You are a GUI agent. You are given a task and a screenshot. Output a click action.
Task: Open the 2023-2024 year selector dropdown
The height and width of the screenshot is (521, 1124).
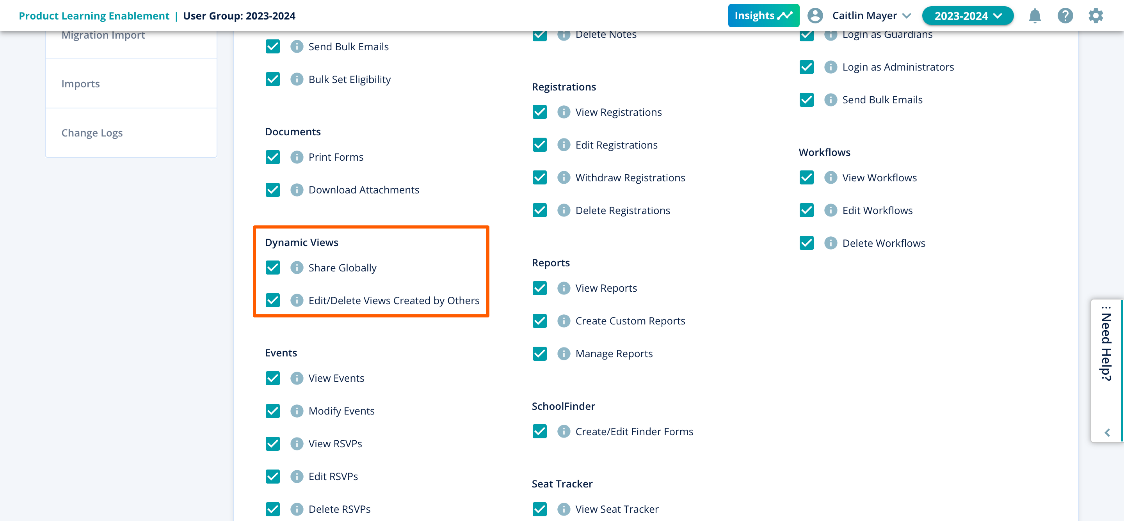point(967,16)
